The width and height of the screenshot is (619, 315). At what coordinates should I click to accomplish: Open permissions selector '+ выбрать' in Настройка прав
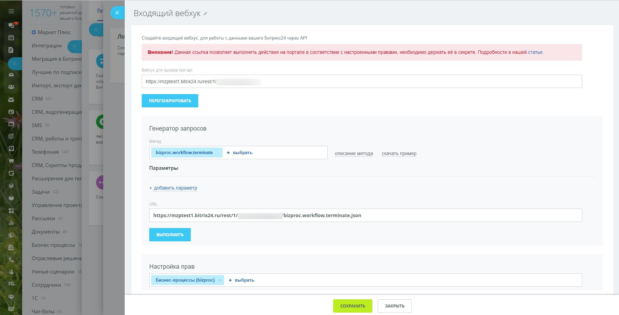(242, 280)
